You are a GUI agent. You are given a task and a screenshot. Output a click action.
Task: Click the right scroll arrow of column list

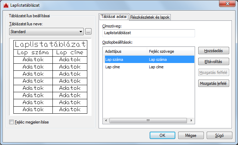[x=191, y=120]
